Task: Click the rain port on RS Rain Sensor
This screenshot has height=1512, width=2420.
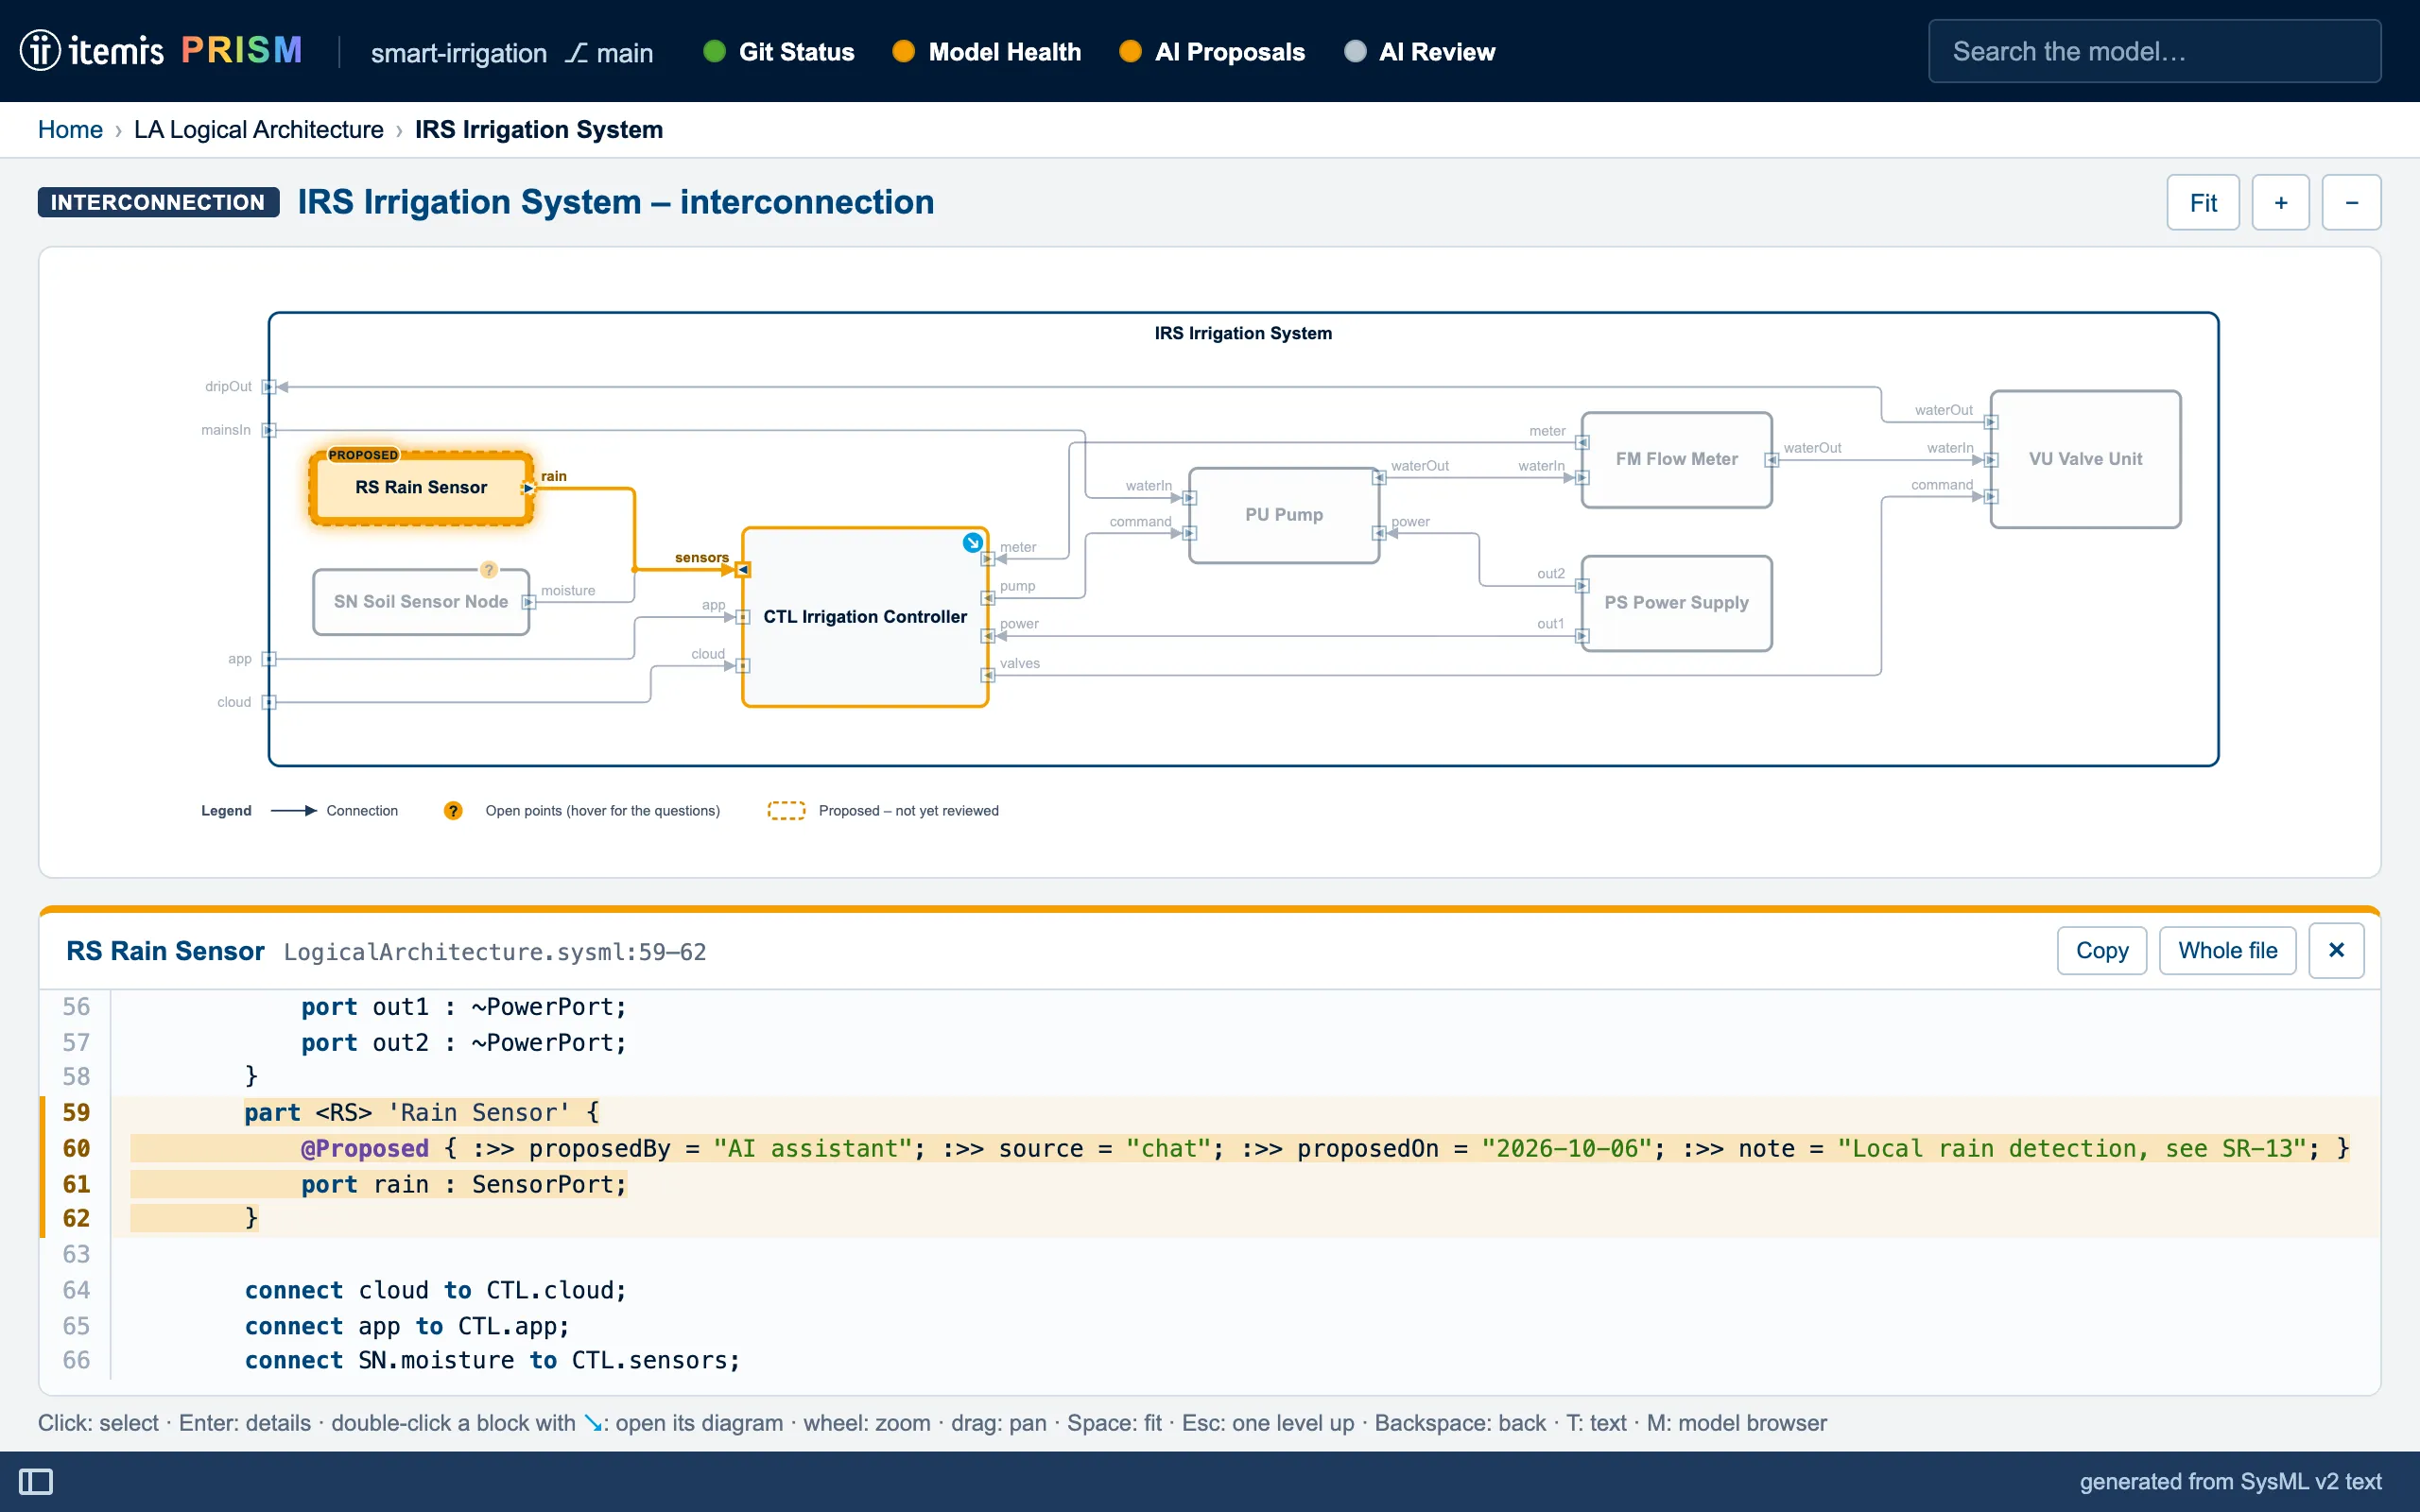Action: pyautogui.click(x=528, y=488)
